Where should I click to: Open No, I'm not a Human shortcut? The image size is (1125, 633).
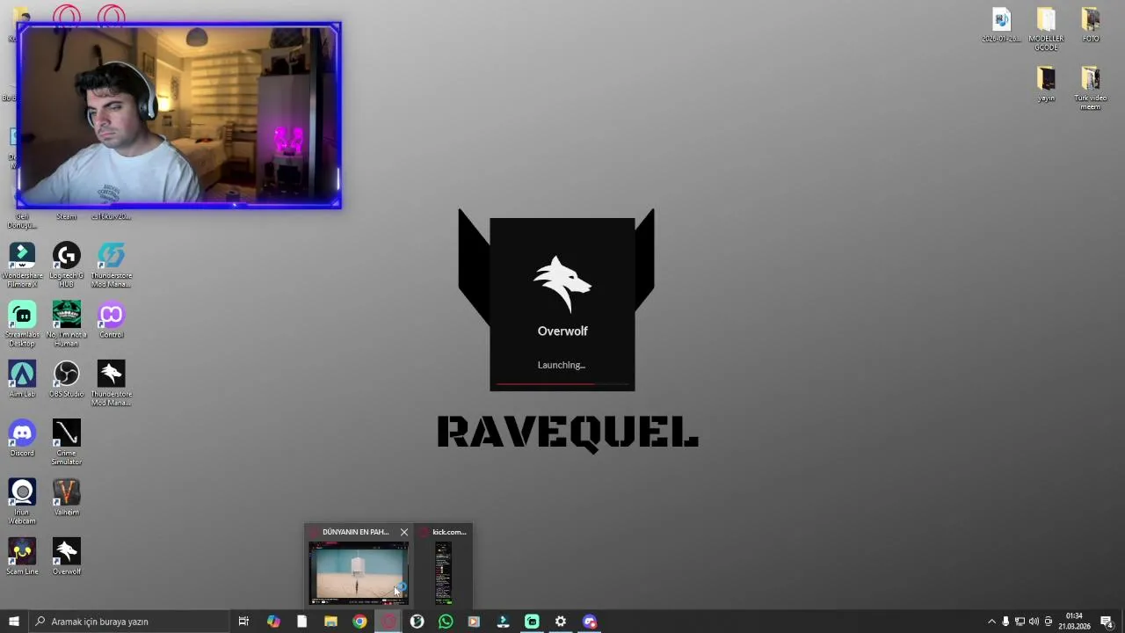click(x=66, y=324)
